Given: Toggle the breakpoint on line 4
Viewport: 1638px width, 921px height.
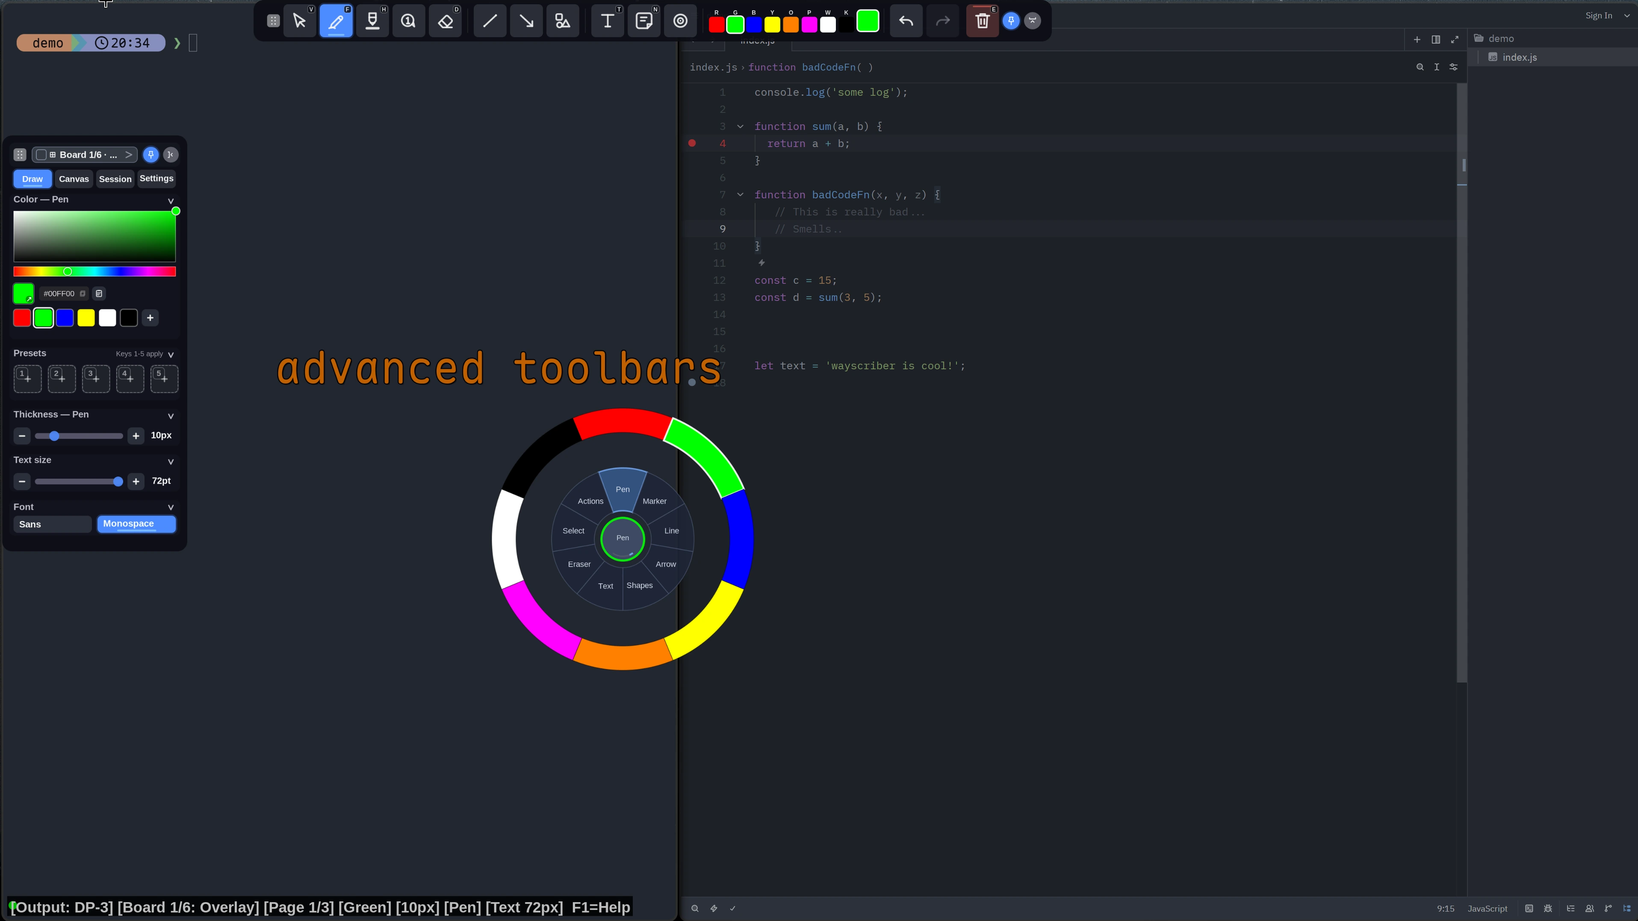Looking at the screenshot, I should click(692, 144).
